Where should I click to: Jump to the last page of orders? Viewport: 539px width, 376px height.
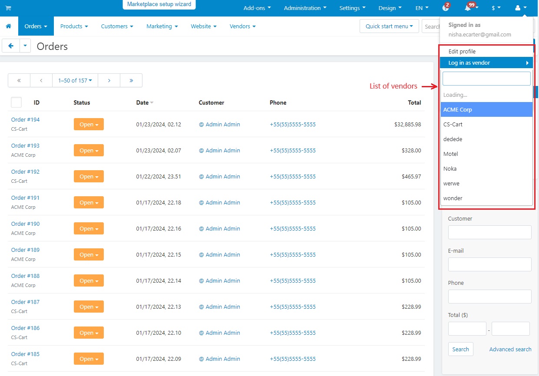tap(131, 80)
